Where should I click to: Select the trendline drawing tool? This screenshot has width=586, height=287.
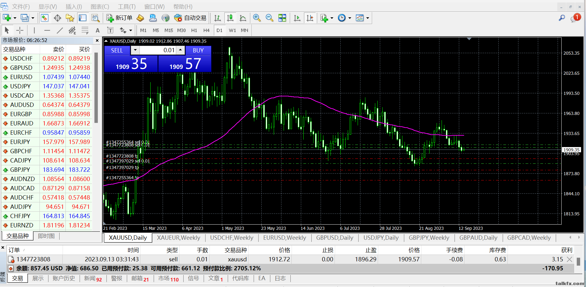pyautogui.click(x=60, y=30)
